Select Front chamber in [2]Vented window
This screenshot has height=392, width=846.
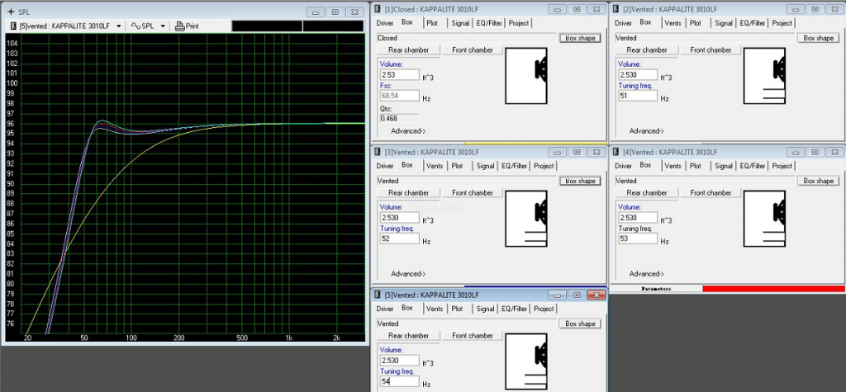coord(711,50)
